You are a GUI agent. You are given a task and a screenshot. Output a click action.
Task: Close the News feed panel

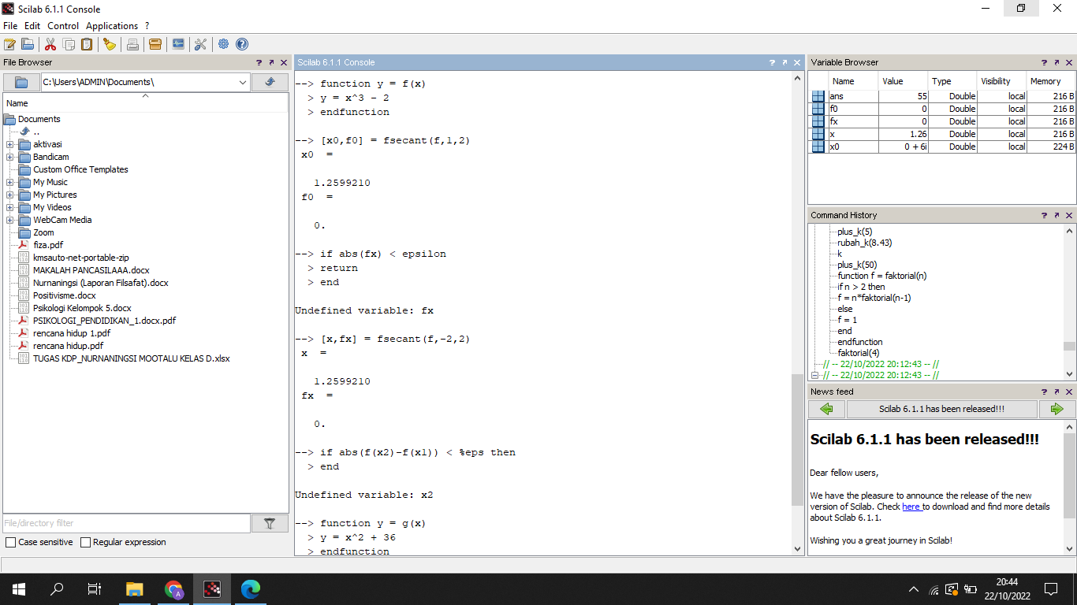click(1069, 392)
